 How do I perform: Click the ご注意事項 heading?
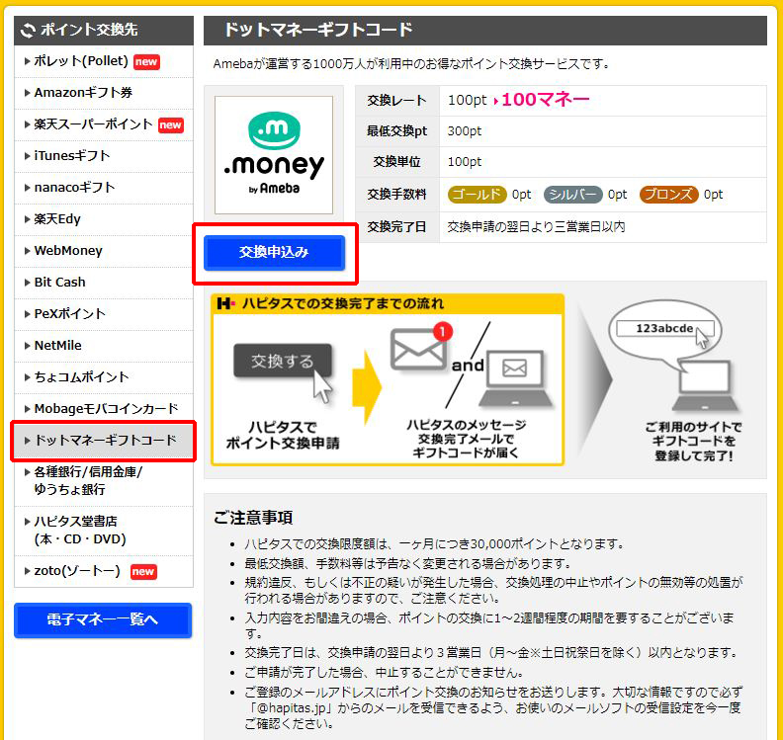[253, 518]
